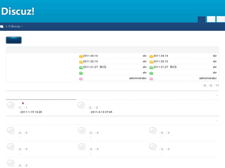The height and width of the screenshot is (168, 225).
Task: Click the rank 3 green icon in the left list
Action: (x=81, y=68)
